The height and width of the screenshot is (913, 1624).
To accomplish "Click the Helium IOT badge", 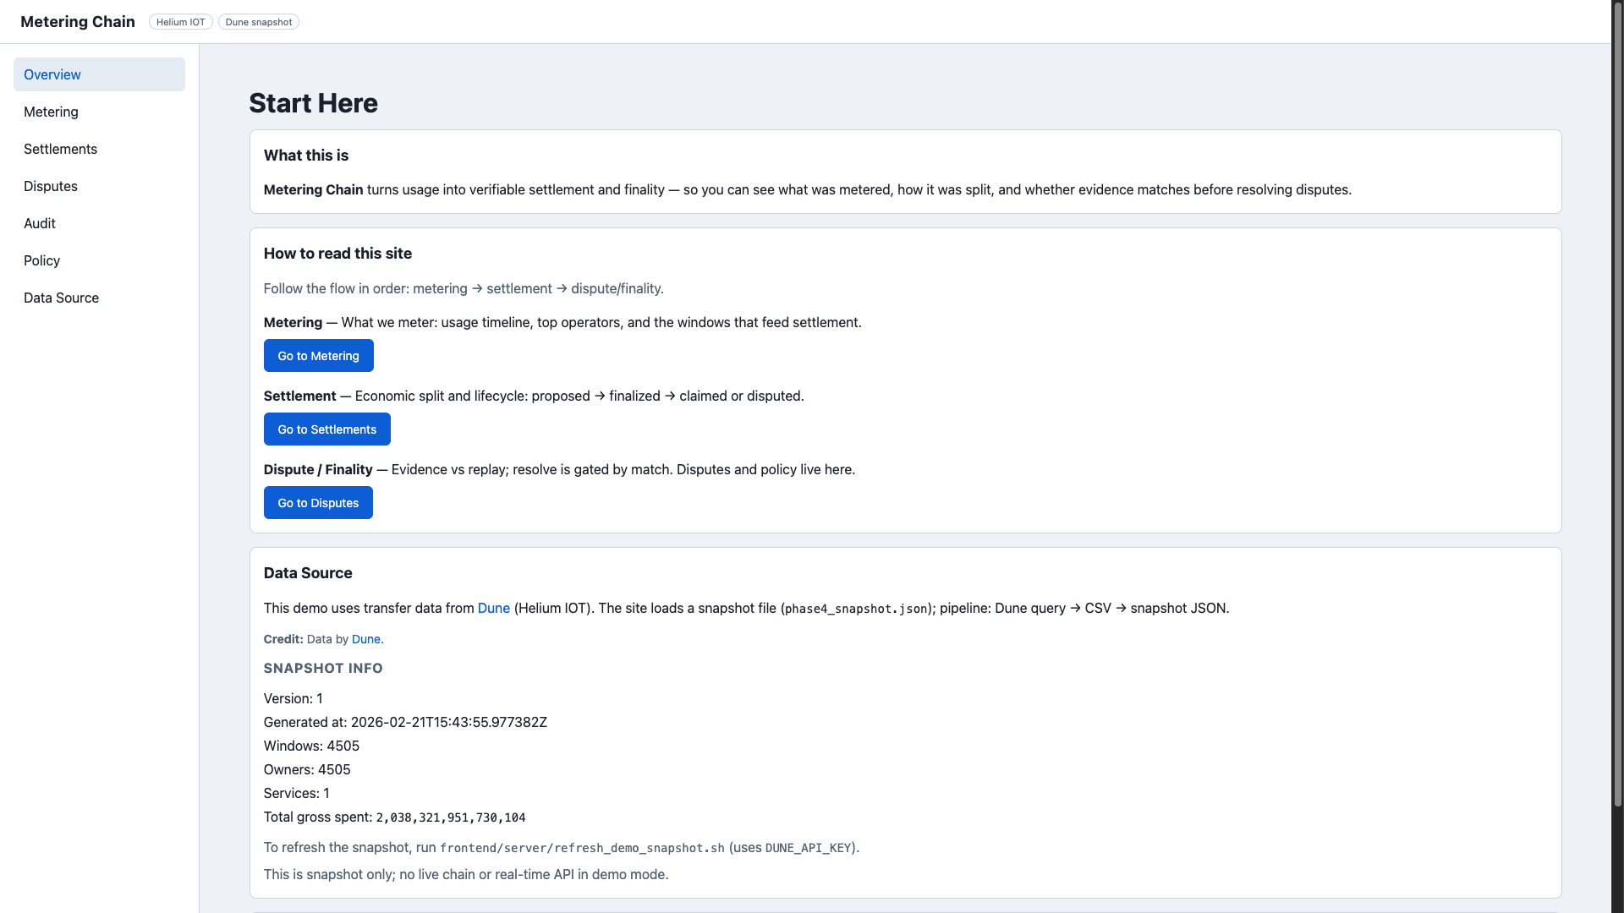I will point(180,22).
